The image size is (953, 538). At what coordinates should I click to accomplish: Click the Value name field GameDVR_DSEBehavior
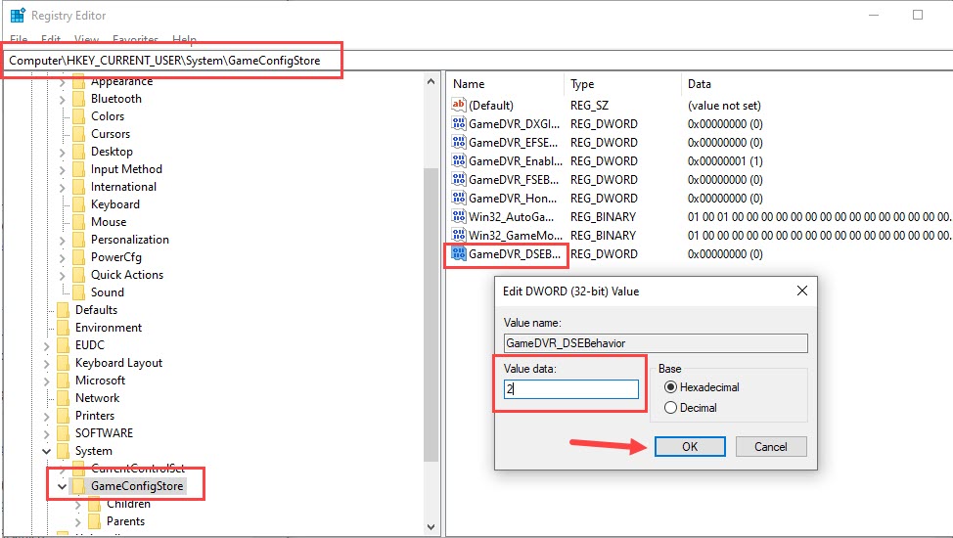pos(656,343)
